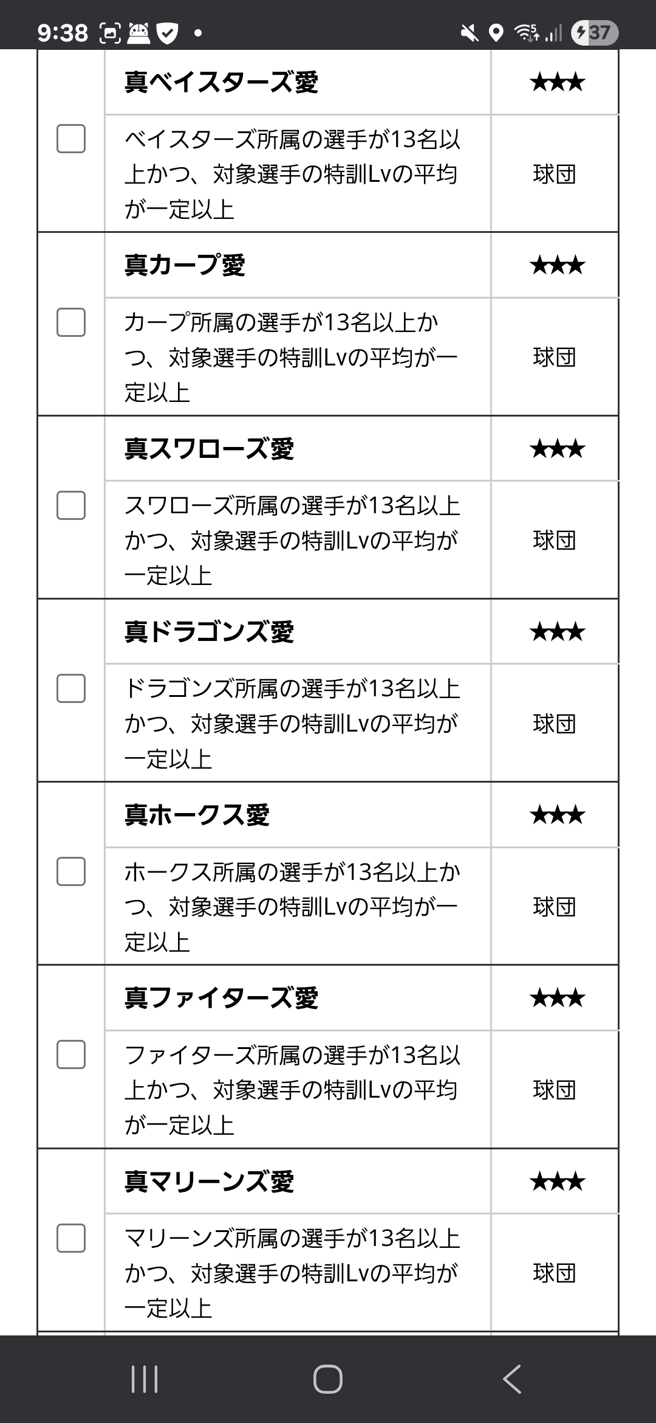Tap 球団 label in 真スワローズ愛 row
The image size is (656, 1423).
tap(554, 540)
